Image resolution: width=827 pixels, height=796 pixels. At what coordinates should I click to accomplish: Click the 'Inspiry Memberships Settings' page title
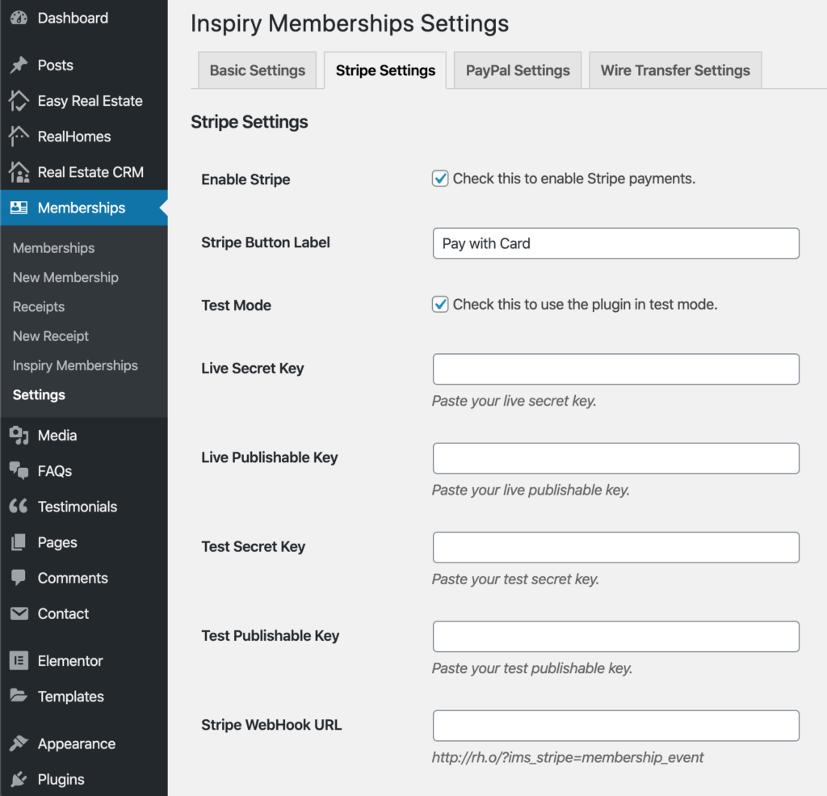click(350, 23)
